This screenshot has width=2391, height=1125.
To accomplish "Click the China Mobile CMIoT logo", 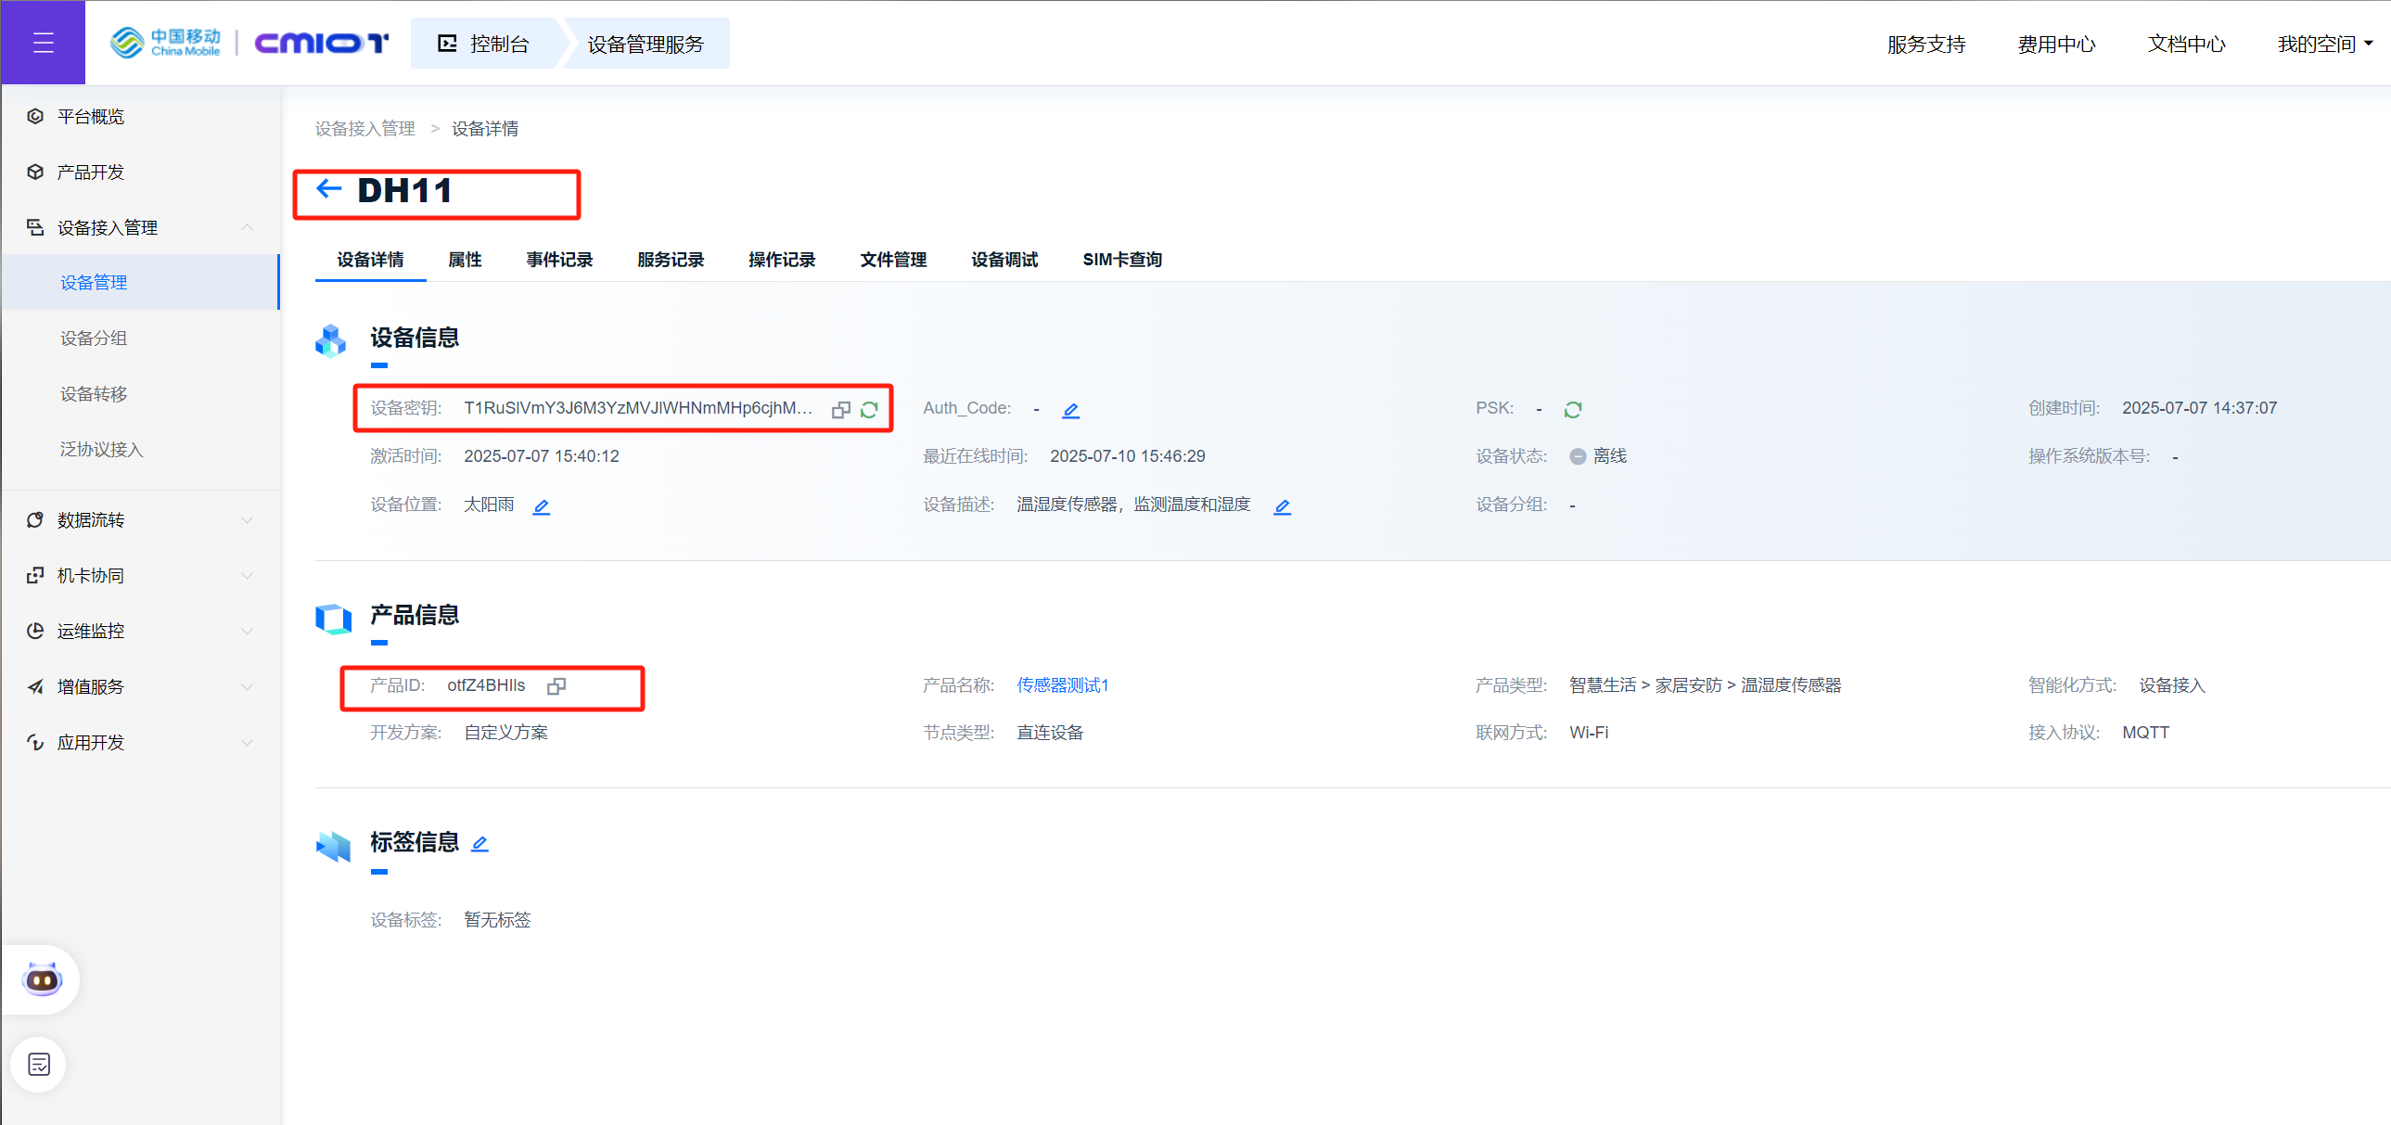I will point(249,43).
